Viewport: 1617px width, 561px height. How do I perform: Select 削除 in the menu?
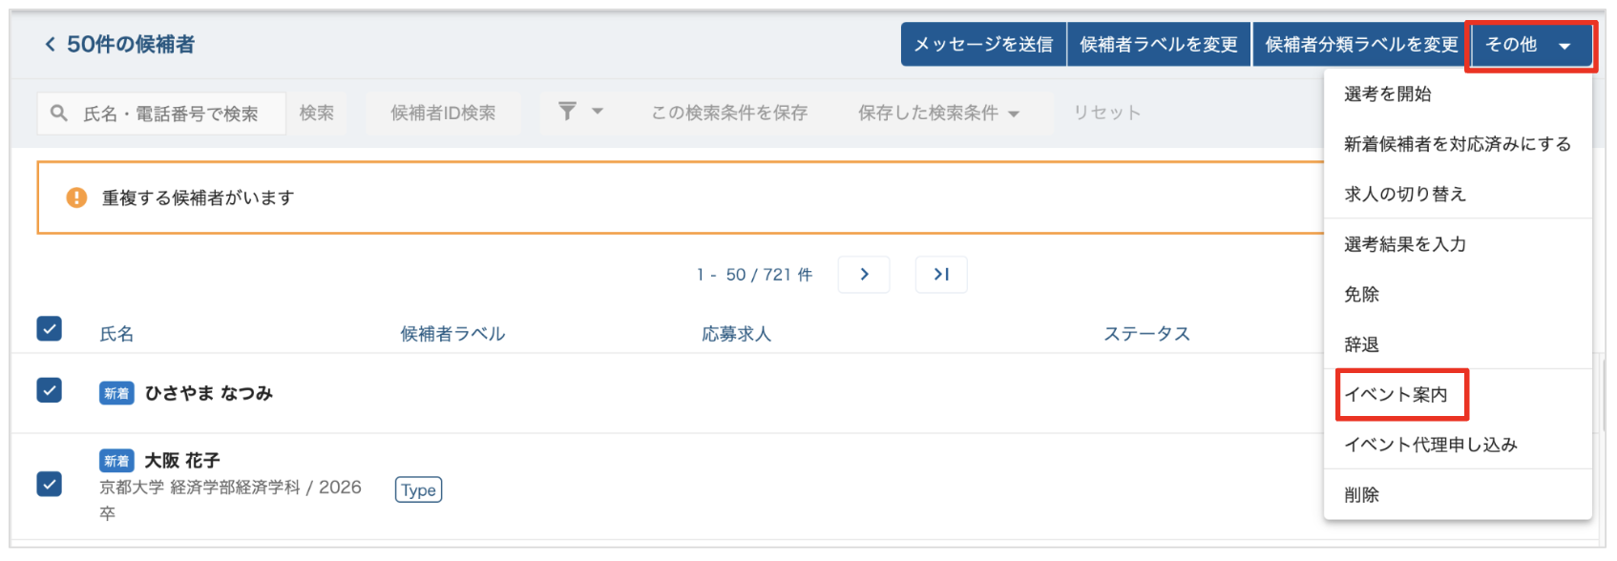1362,495
